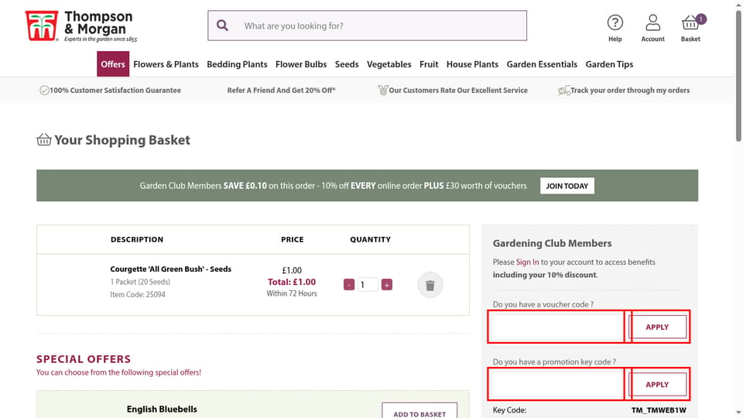Click the JOIN TODAY button
Viewport: 743px width, 418px height.
567,186
